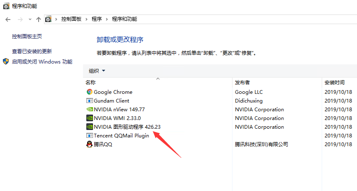Screen dimensions: 357x191
Task: Click 程序和功能 in the breadcrumb
Action: point(125,19)
